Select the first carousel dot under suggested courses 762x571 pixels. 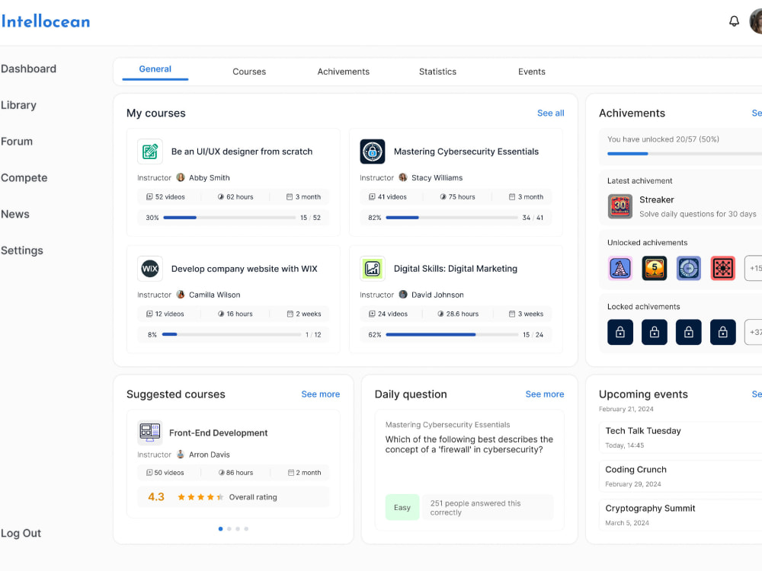[x=221, y=529]
